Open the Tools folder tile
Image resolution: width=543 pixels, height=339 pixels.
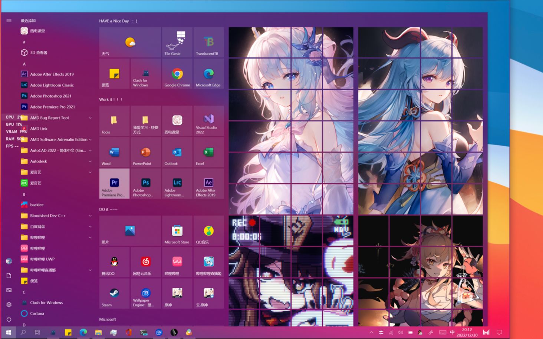click(x=114, y=120)
